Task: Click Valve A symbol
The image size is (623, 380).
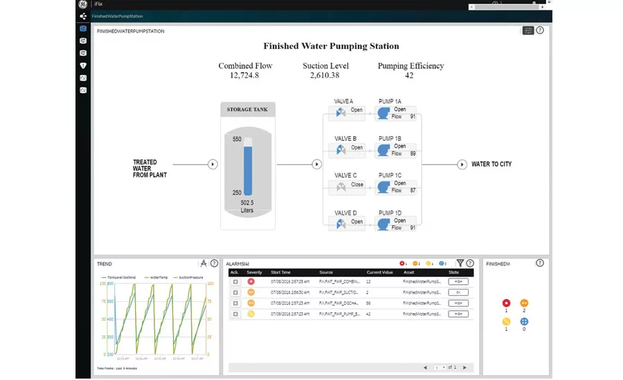Action: pyautogui.click(x=341, y=112)
